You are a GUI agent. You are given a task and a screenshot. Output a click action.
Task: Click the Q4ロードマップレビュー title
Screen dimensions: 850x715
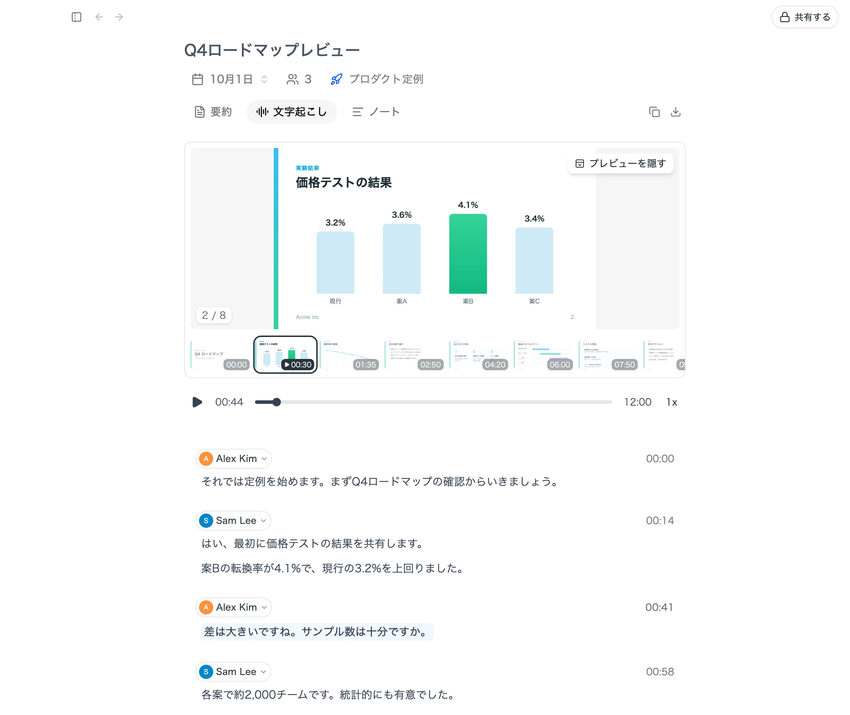click(272, 50)
